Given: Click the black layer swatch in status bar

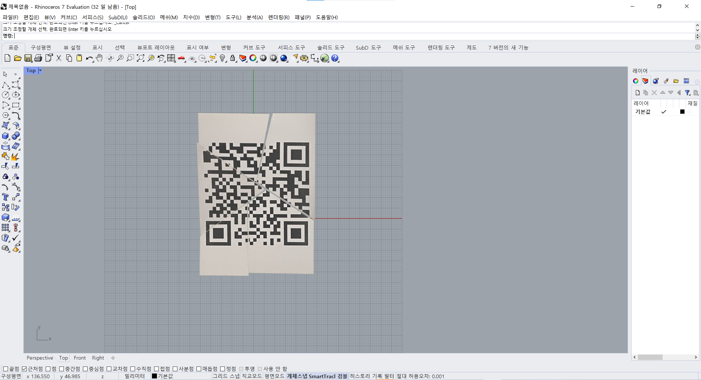Looking at the screenshot, I should tap(154, 376).
